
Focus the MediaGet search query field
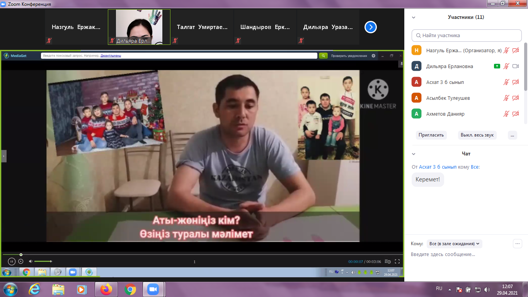click(179, 56)
